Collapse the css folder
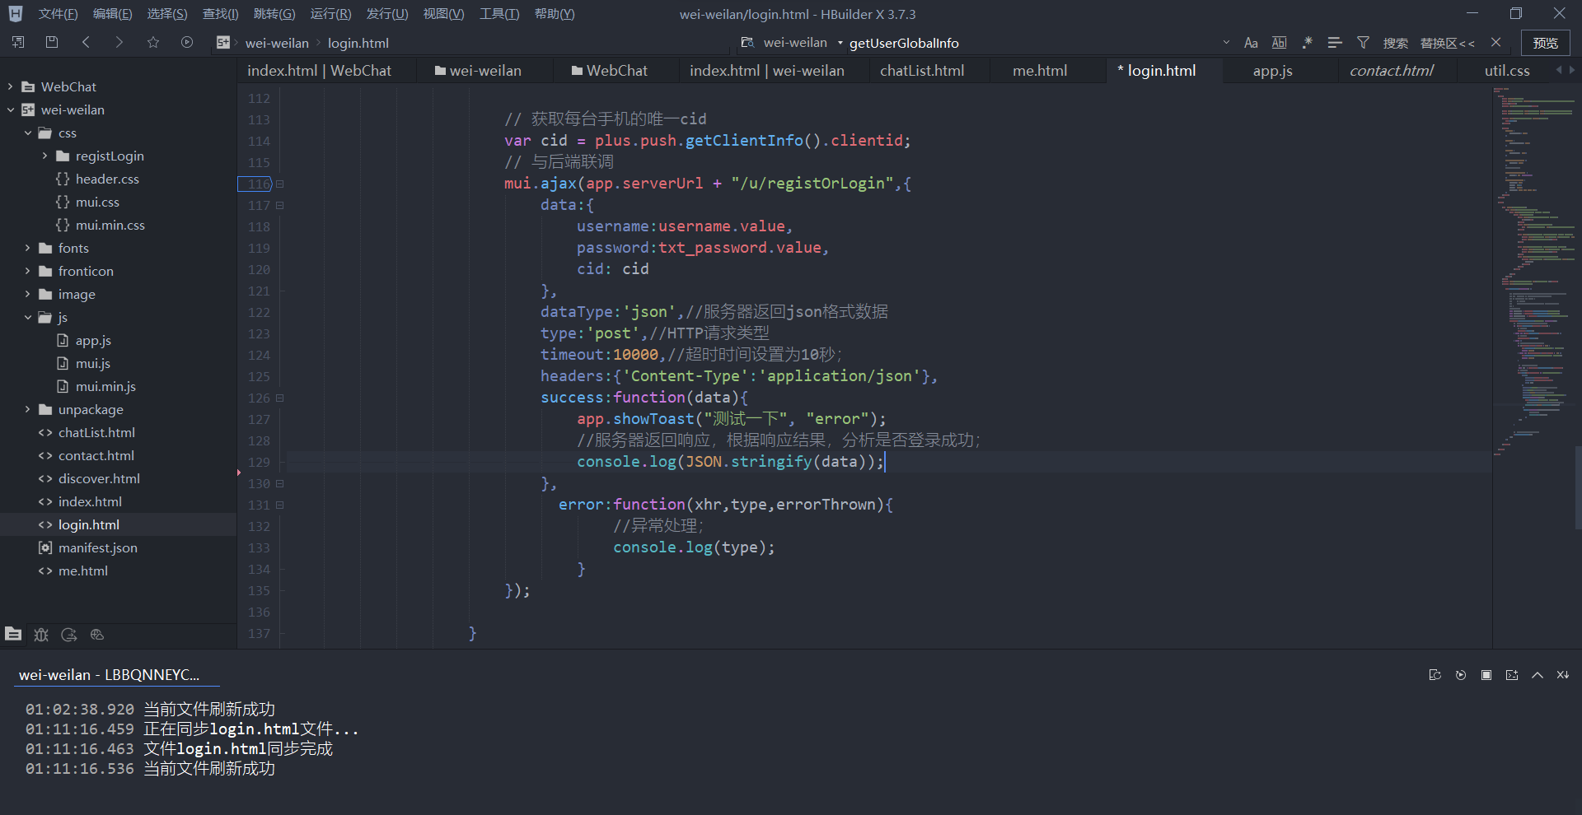 pyautogui.click(x=28, y=133)
